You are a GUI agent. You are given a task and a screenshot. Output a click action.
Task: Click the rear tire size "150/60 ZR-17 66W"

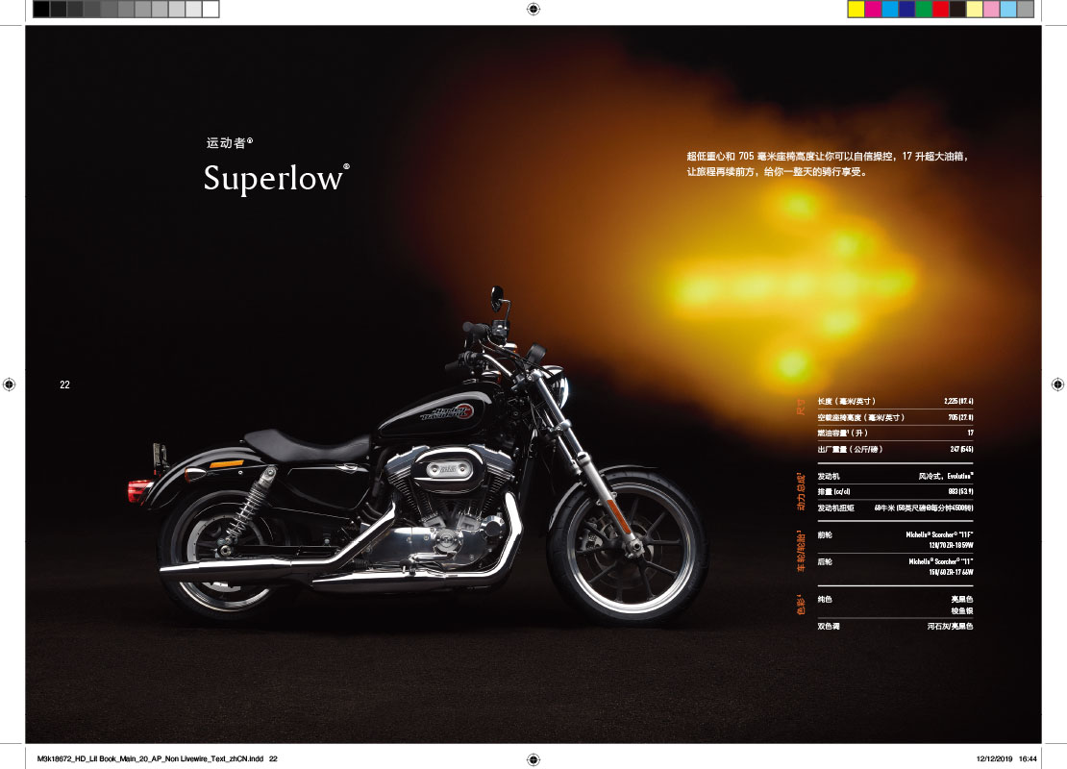(x=951, y=572)
